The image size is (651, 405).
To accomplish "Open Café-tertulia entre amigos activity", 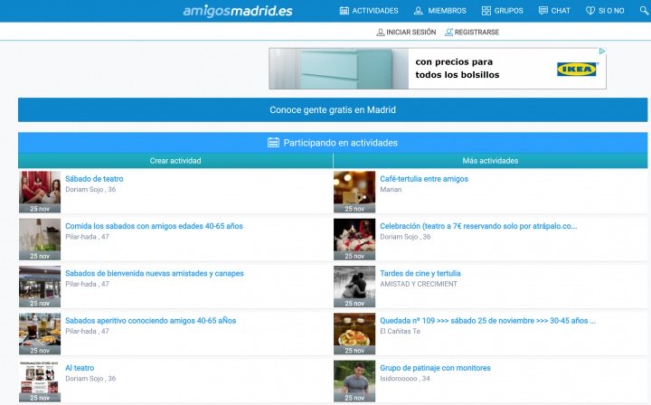I will (424, 179).
